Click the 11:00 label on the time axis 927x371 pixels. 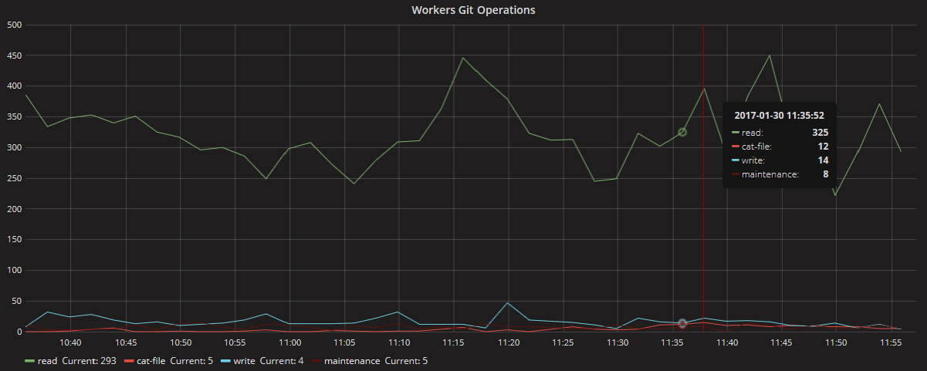pos(290,342)
